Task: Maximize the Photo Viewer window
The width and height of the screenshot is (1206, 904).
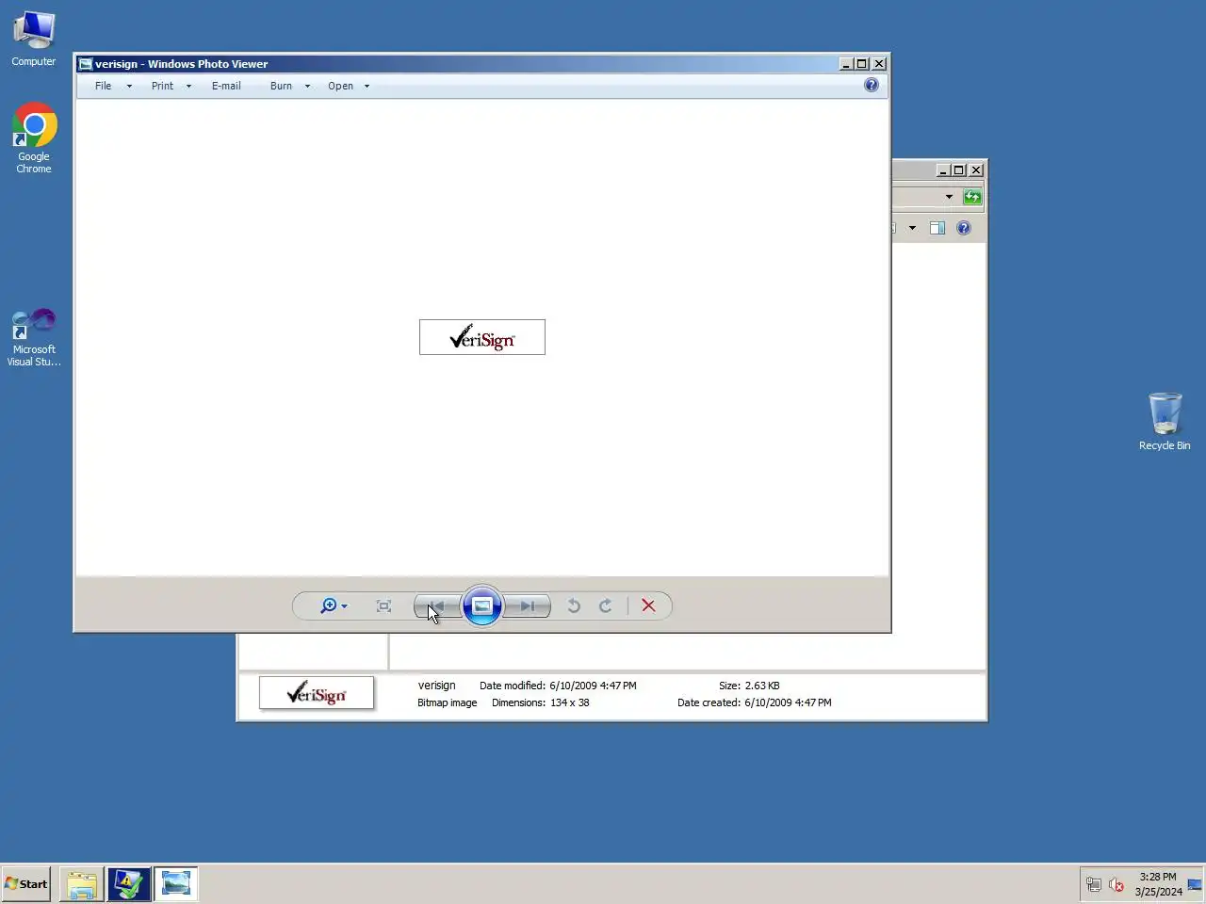Action: (x=861, y=64)
